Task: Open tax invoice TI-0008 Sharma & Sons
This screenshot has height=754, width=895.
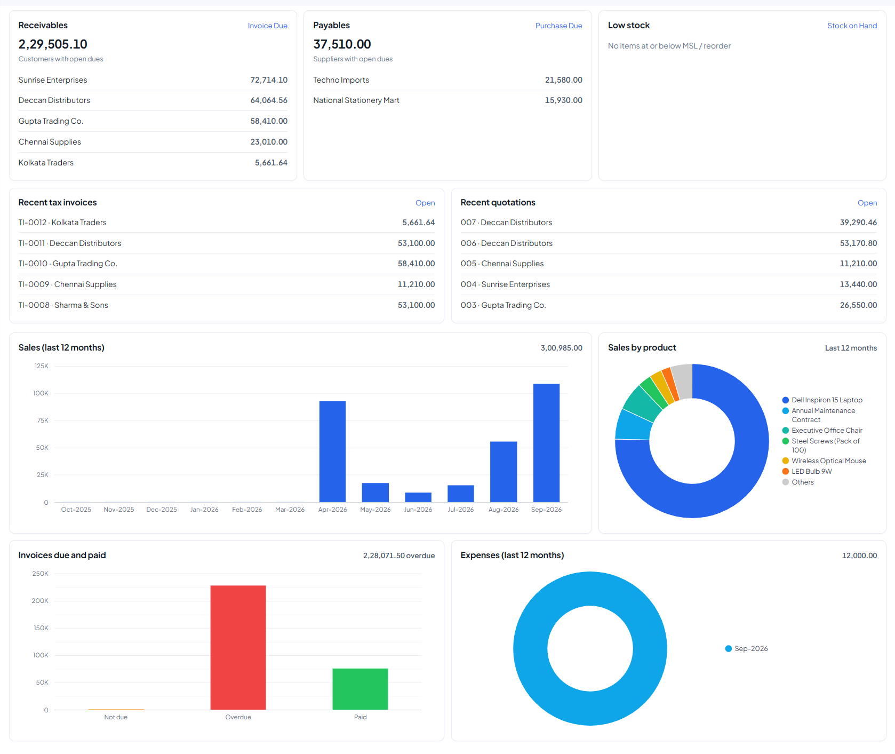Action: click(x=227, y=305)
